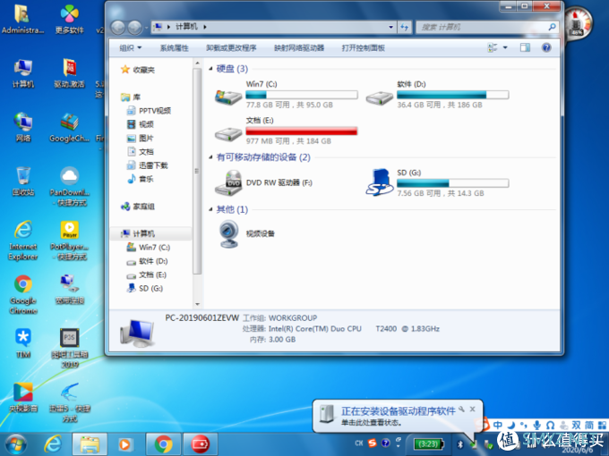Image resolution: width=609 pixels, height=456 pixels.
Task: Click the Explorer back navigation arrow
Action: [118, 27]
